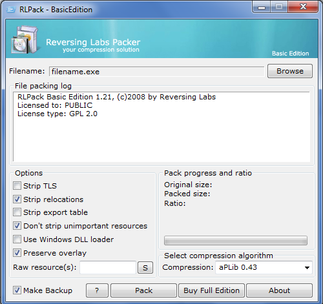Click the S button beside Raw resources

[x=145, y=268]
